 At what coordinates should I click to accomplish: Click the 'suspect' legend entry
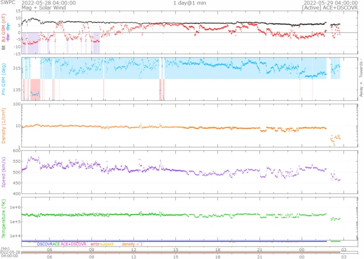(107, 244)
